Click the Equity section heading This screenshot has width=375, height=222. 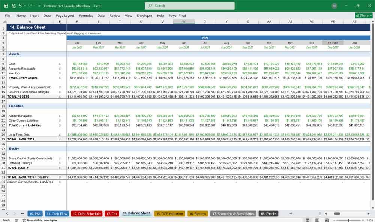coord(14,149)
